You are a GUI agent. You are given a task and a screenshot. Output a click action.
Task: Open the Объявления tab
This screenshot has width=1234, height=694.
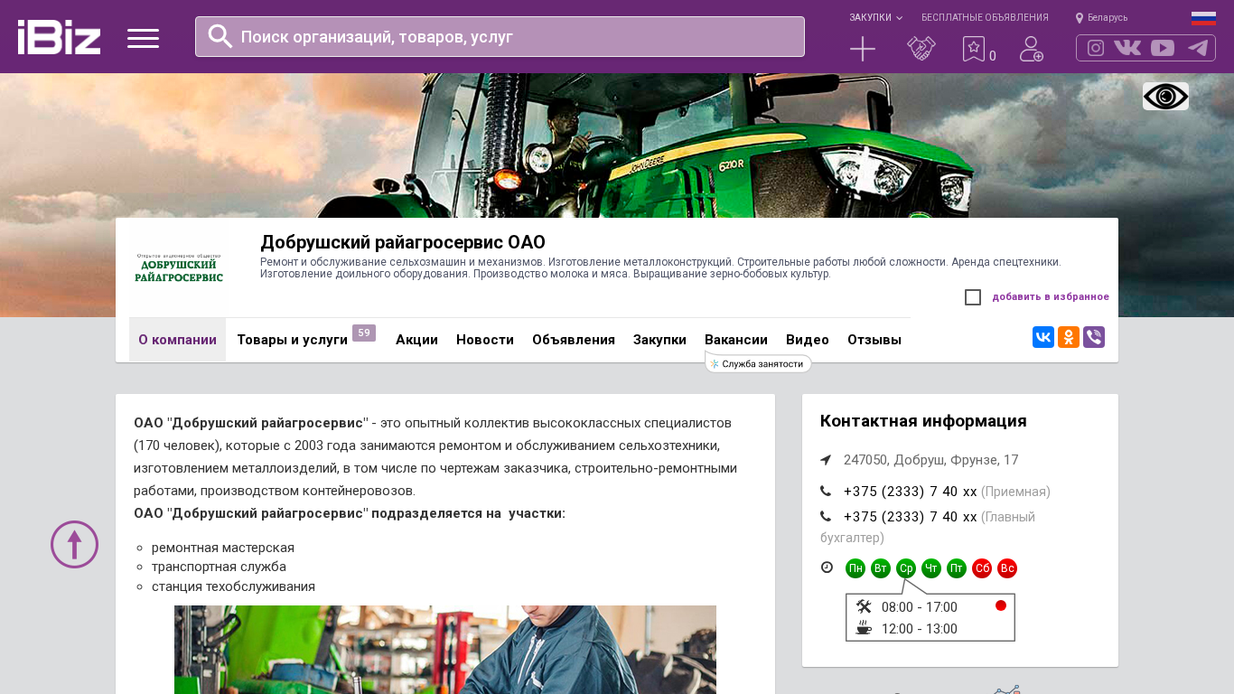tap(574, 340)
